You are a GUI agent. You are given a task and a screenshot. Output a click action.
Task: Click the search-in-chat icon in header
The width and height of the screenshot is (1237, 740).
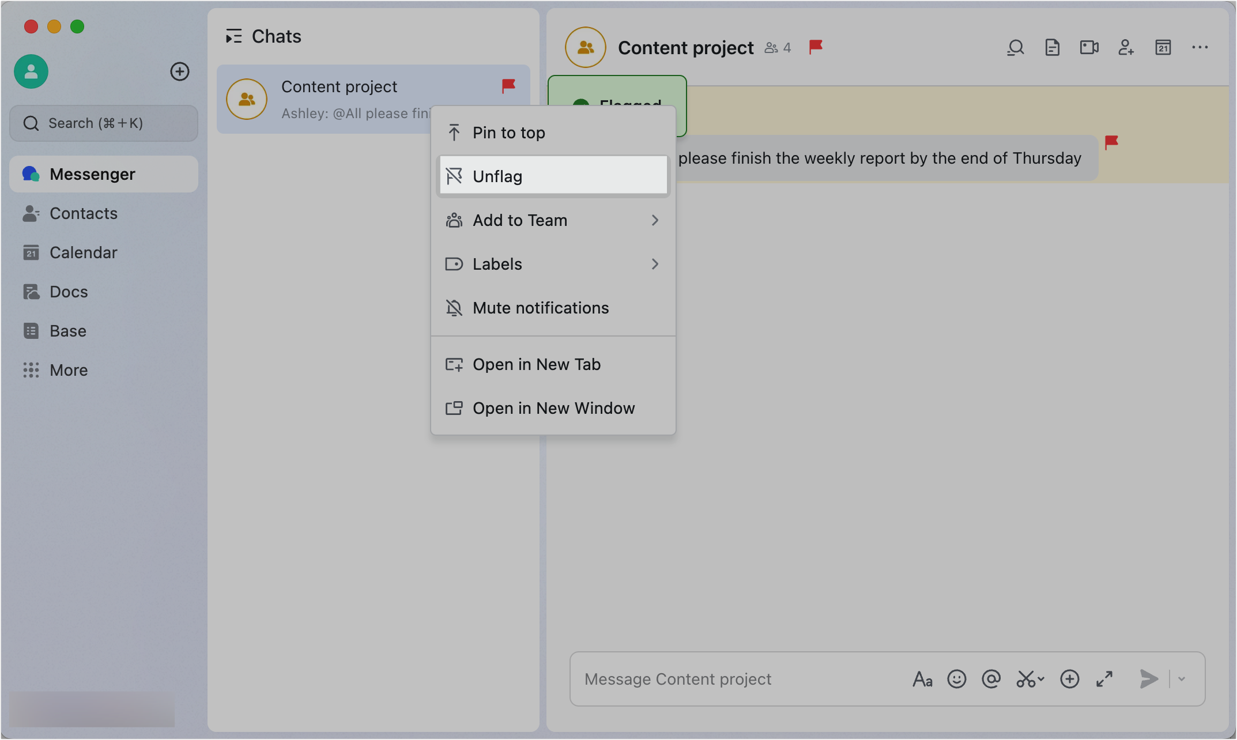[x=1016, y=48]
